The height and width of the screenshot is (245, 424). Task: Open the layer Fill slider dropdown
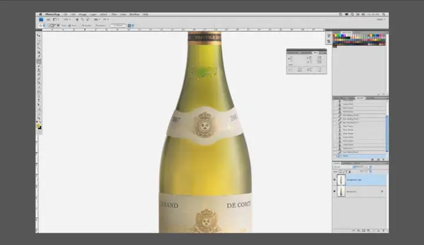coord(370,171)
